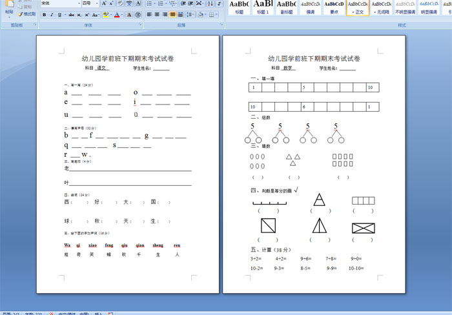The width and height of the screenshot is (452, 315).
Task: Click the Numbering list icon
Action: (x=162, y=3)
